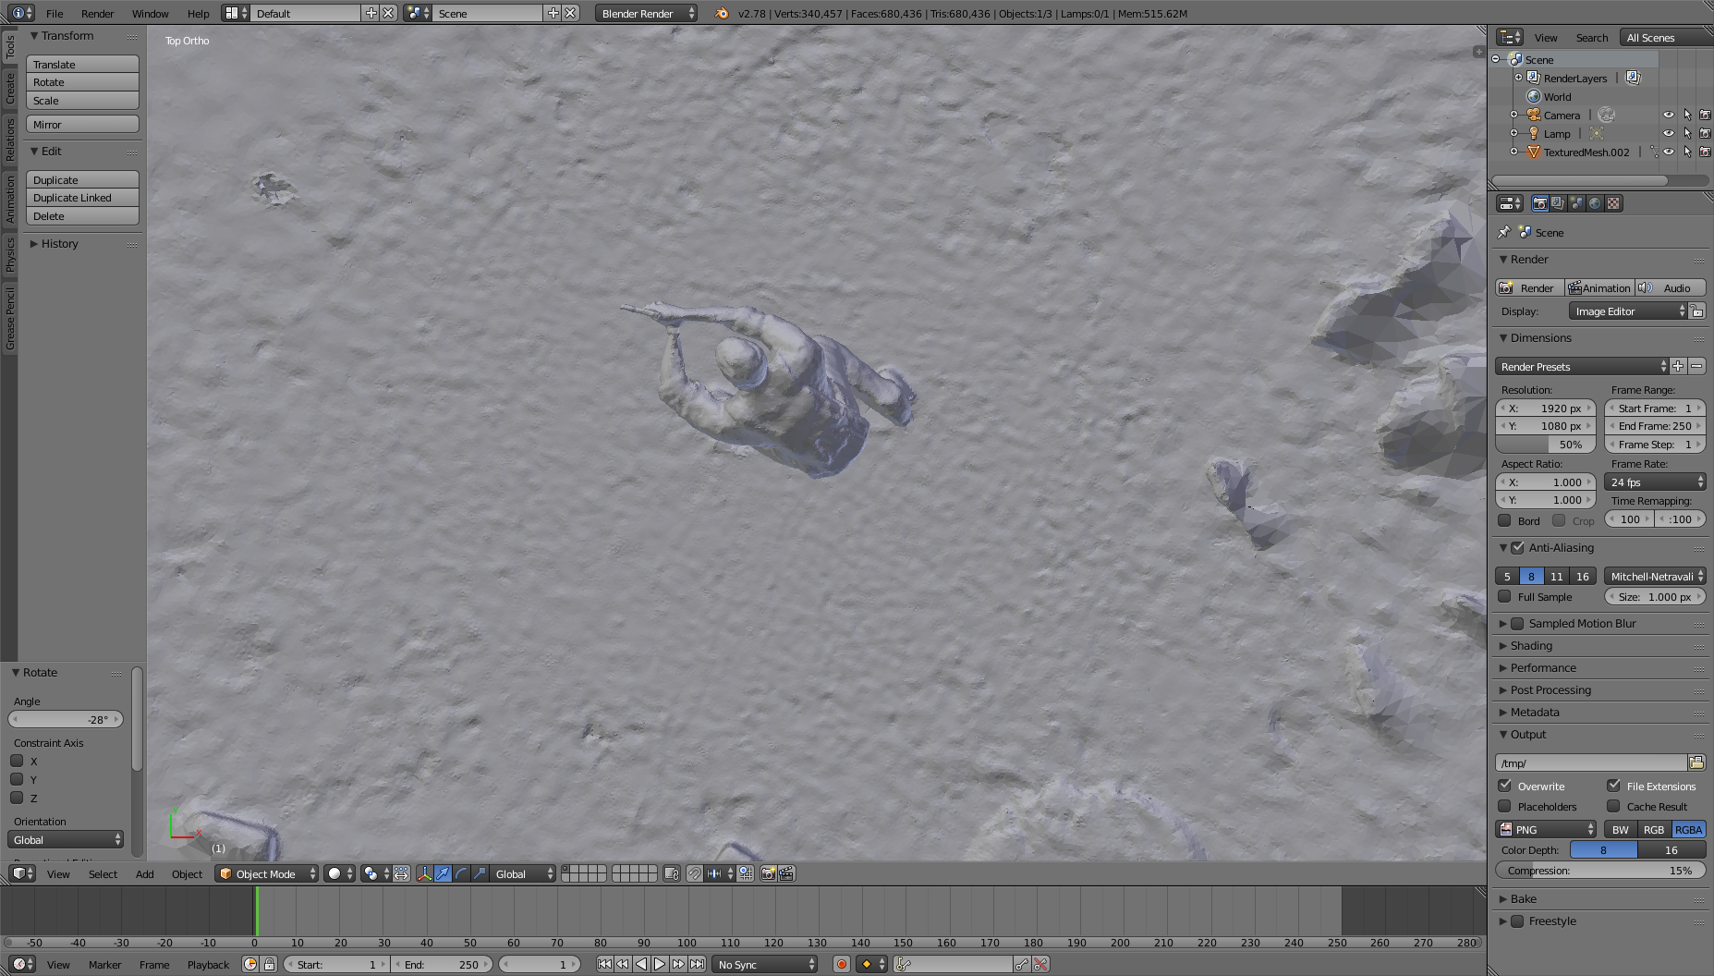Viewport: 1714px width, 976px height.
Task: Click the Translate button
Action: pos(82,64)
